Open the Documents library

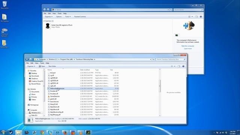(x=34, y=91)
